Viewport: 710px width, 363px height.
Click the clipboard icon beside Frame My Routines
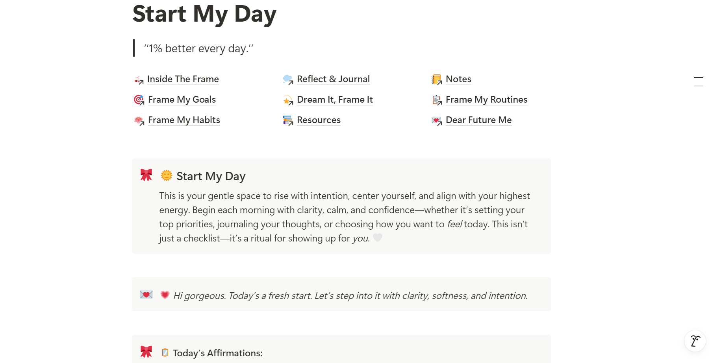(x=436, y=100)
